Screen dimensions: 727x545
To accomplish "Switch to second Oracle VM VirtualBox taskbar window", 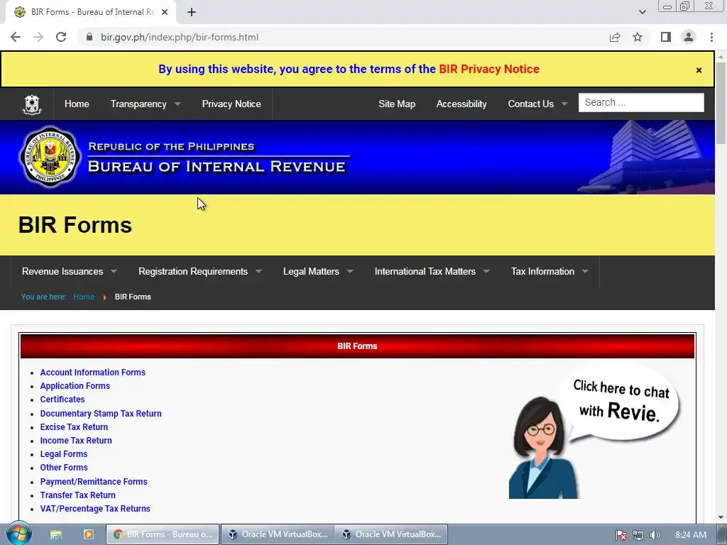I will 390,534.
